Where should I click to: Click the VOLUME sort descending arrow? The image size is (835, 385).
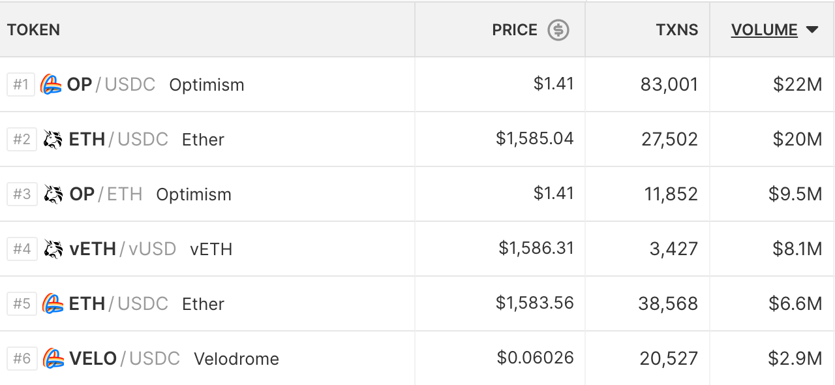pyautogui.click(x=812, y=30)
